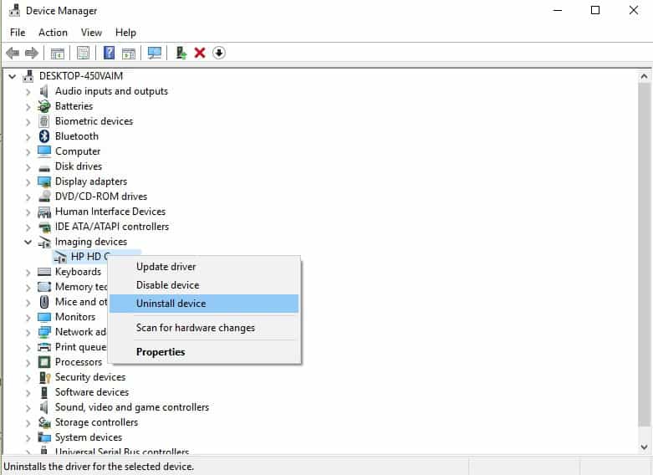Click the HP HD camera device icon

click(x=60, y=257)
